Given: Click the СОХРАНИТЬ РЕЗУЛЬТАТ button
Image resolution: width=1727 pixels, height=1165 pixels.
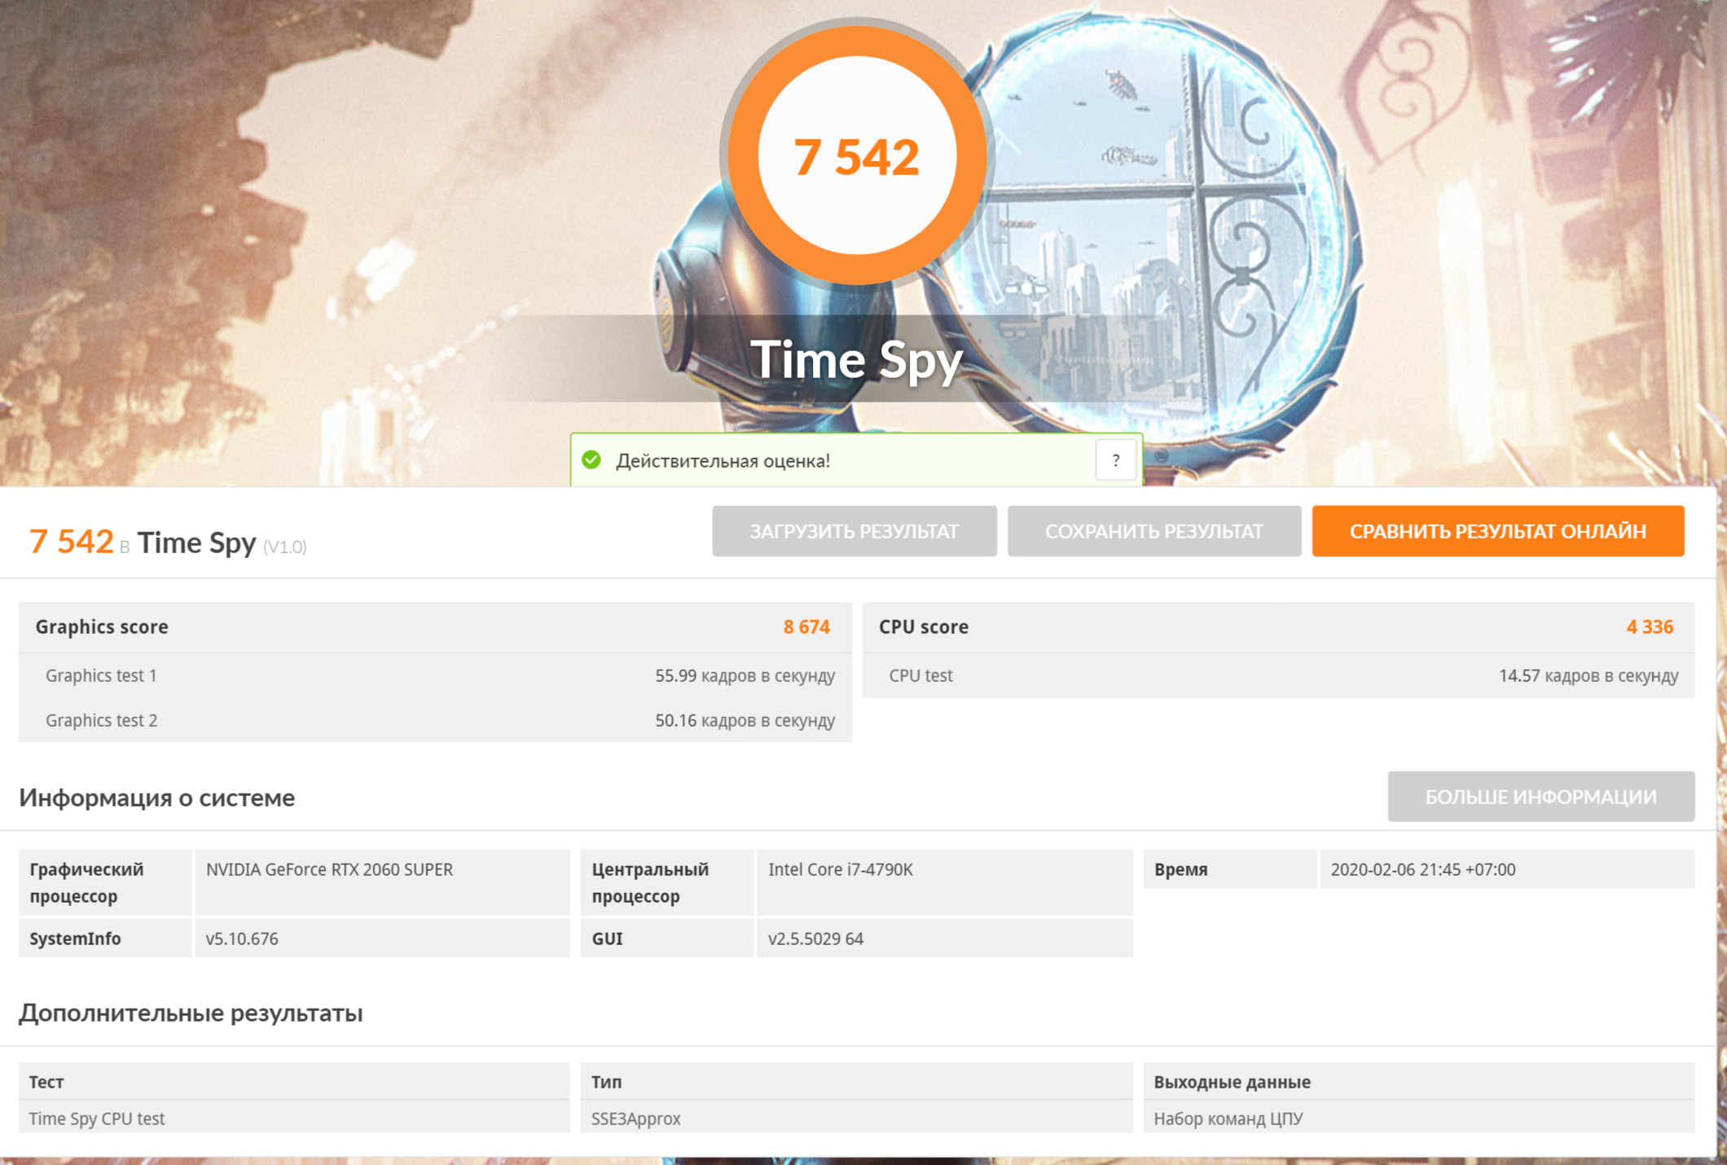Looking at the screenshot, I should (1154, 531).
